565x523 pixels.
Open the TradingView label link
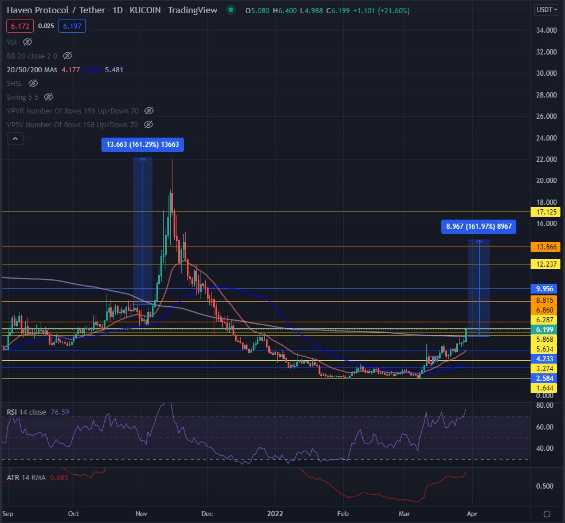(x=193, y=10)
